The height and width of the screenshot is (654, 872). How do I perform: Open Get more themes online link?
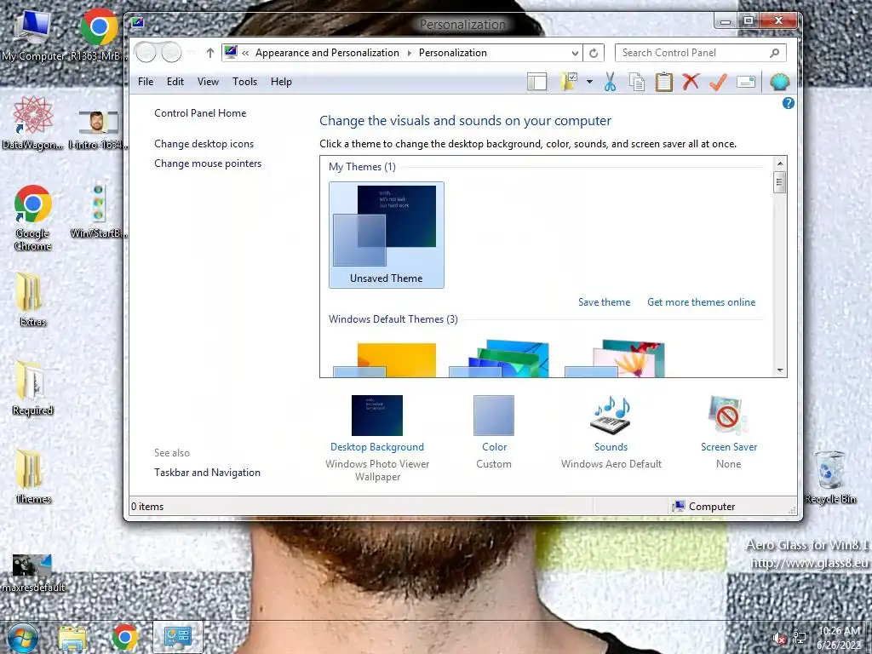[x=702, y=302]
